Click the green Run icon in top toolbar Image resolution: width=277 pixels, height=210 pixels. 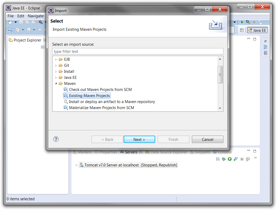(x=242, y=22)
